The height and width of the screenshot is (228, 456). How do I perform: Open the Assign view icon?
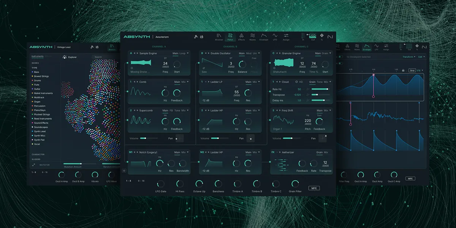pos(286,35)
